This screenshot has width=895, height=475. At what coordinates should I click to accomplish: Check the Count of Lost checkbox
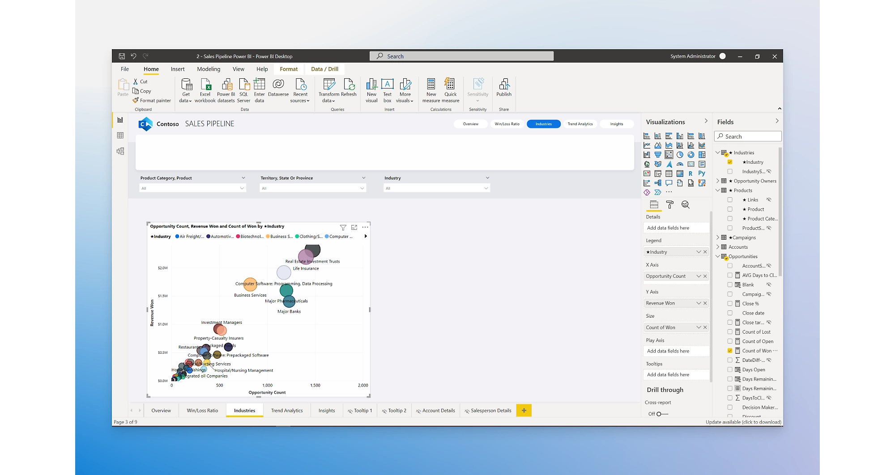point(730,332)
